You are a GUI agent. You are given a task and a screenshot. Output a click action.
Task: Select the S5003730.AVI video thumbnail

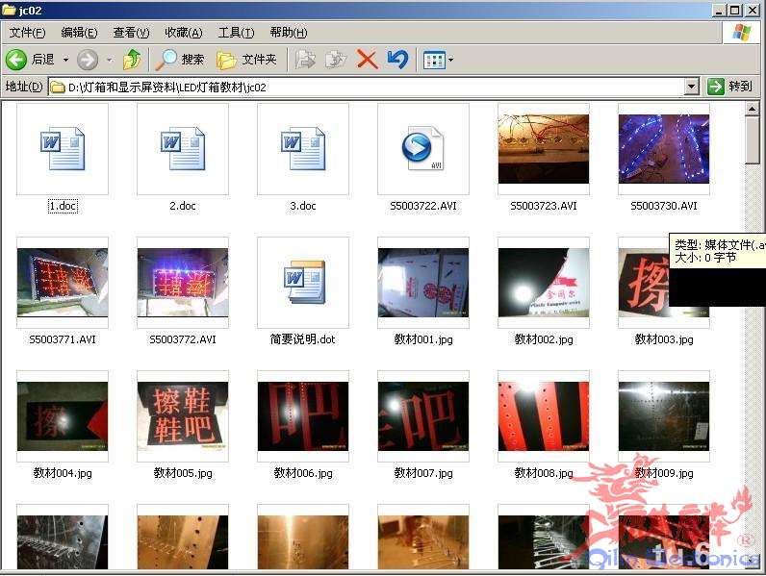point(663,148)
